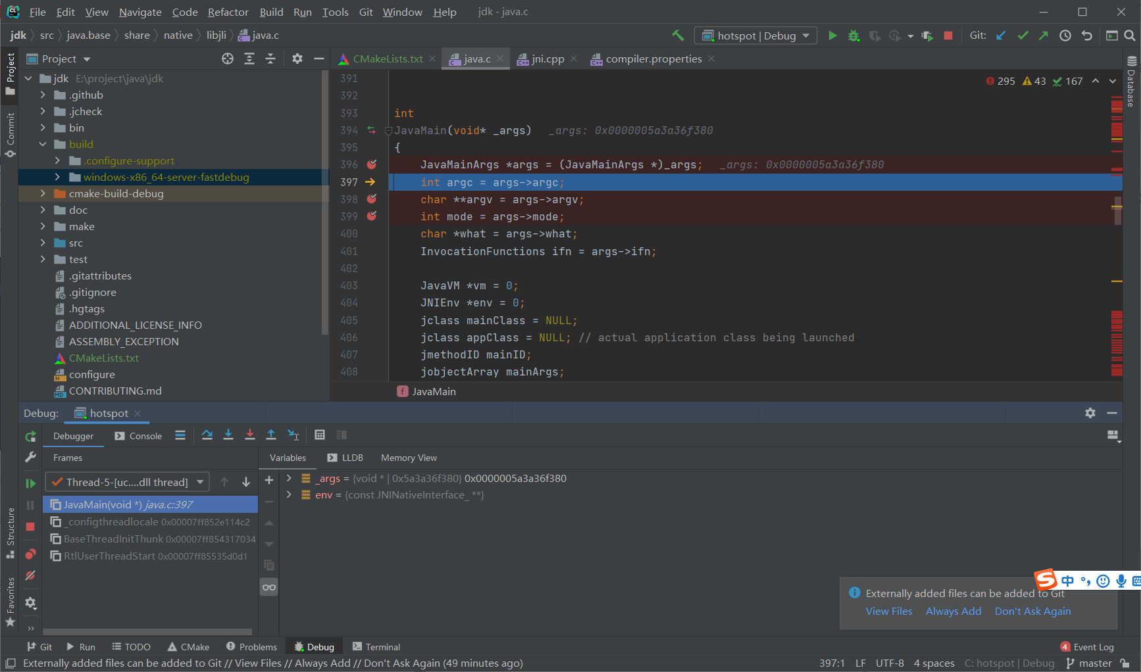
Task: Commit changes with the green checkmark
Action: coord(1023,36)
